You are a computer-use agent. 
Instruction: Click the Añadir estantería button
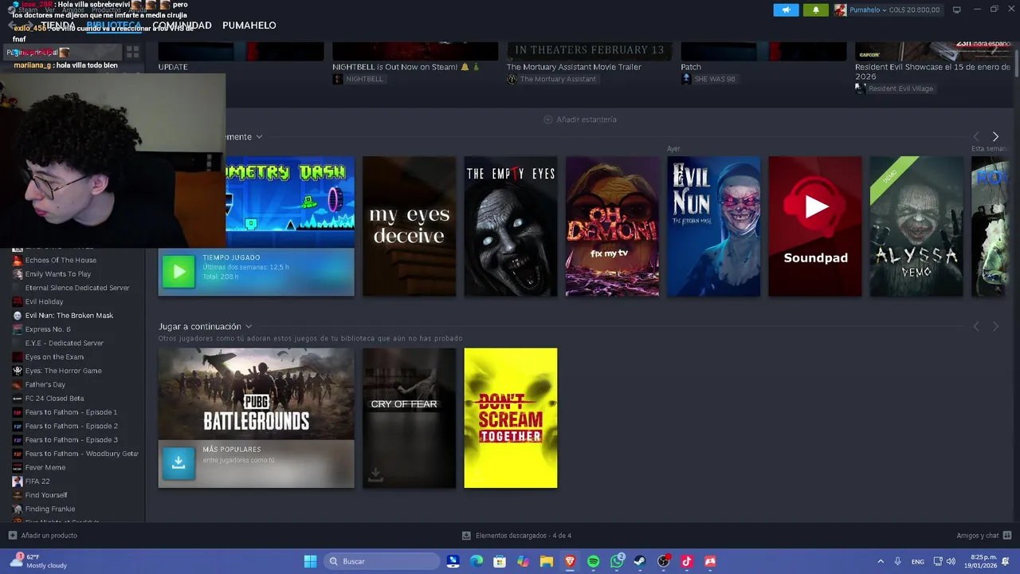coord(580,120)
